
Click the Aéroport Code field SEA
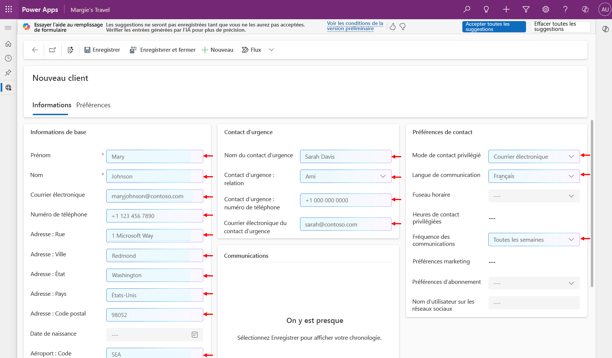155,353
